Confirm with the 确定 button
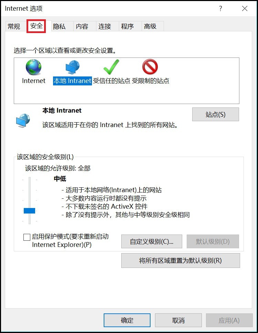 pos(127,320)
